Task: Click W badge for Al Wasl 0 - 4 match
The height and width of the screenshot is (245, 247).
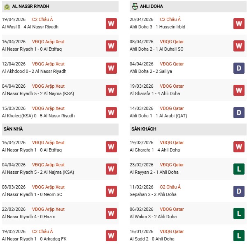Action: [x=111, y=23]
